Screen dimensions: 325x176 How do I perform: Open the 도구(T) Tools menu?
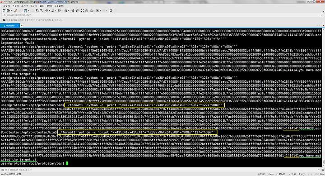(x=34, y=6)
